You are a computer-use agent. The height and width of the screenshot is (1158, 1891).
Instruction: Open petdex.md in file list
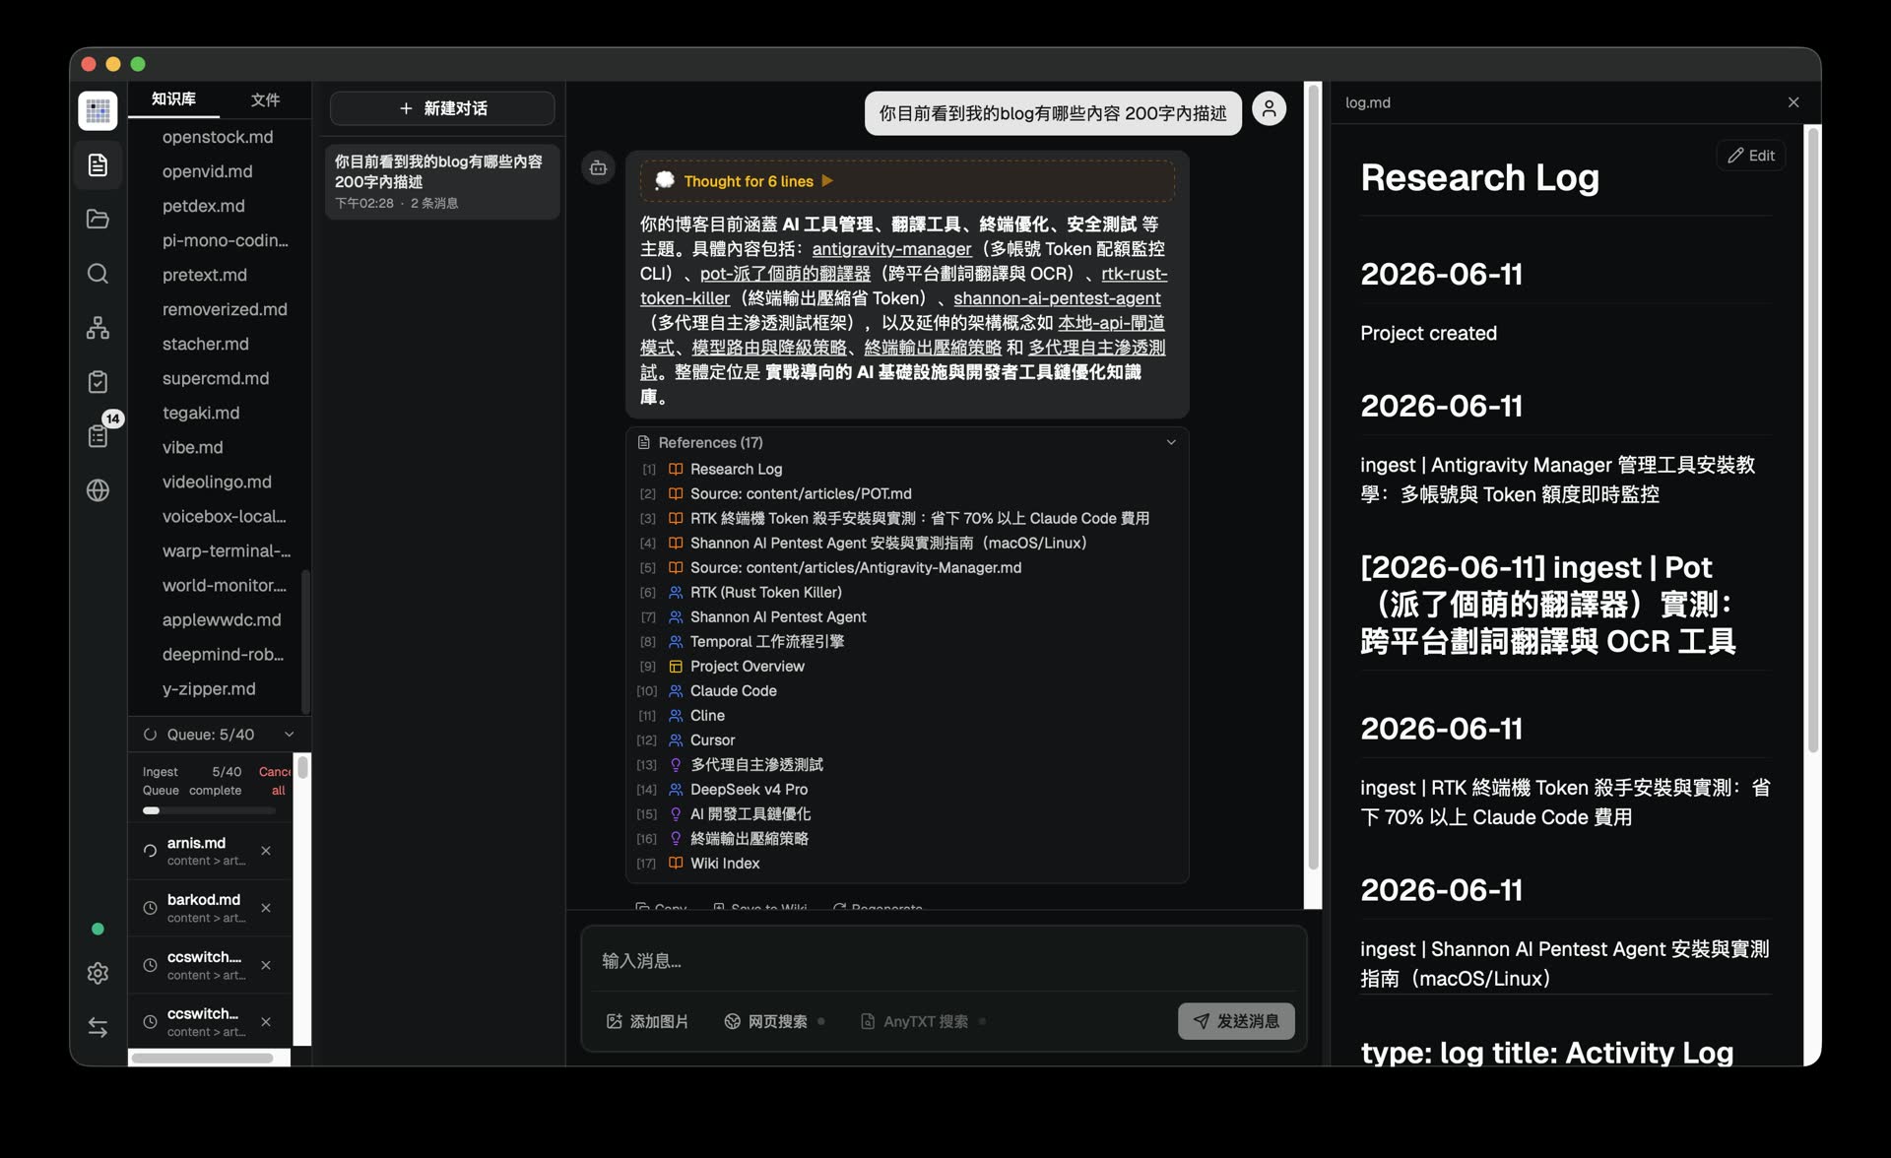(204, 206)
